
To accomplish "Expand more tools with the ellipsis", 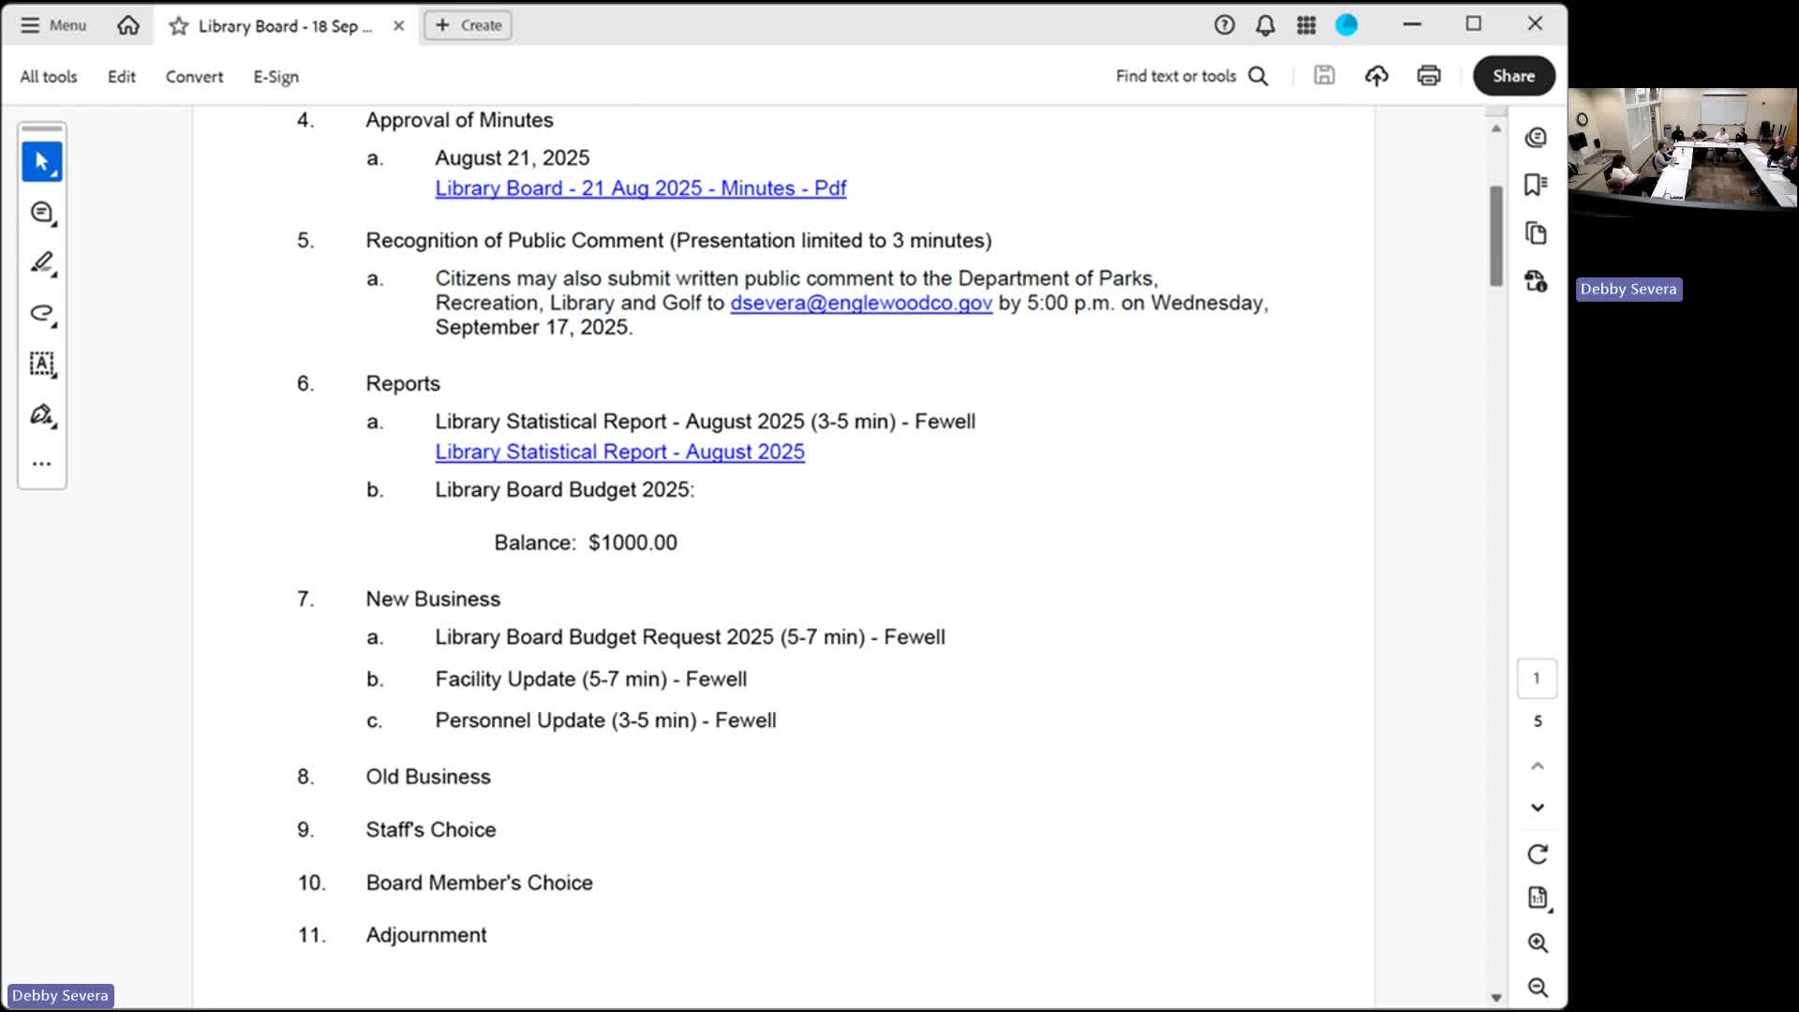I will coord(41,464).
